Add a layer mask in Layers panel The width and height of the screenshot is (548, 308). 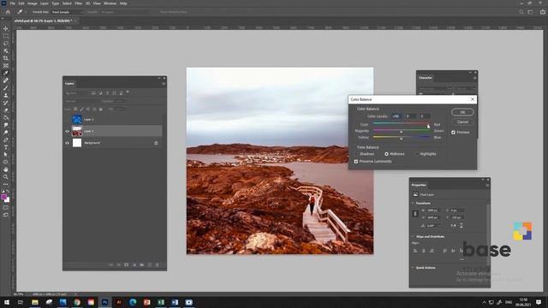click(126, 264)
